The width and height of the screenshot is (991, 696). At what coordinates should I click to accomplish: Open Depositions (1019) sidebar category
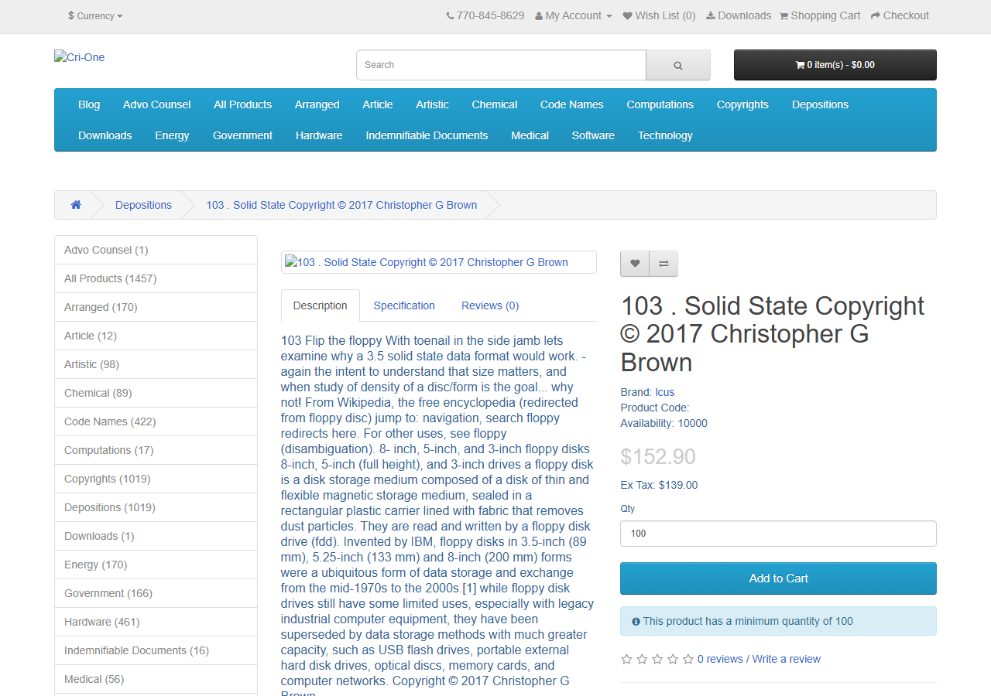click(156, 507)
